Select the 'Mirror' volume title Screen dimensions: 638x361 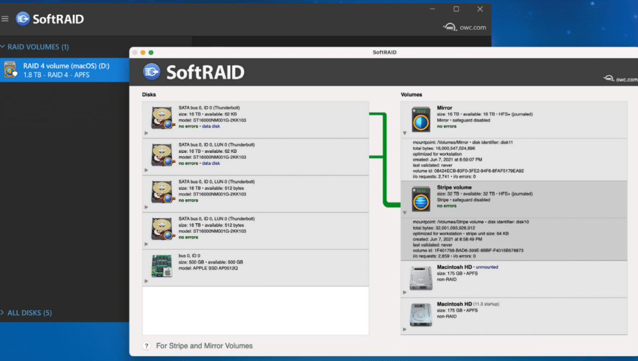pyautogui.click(x=444, y=108)
